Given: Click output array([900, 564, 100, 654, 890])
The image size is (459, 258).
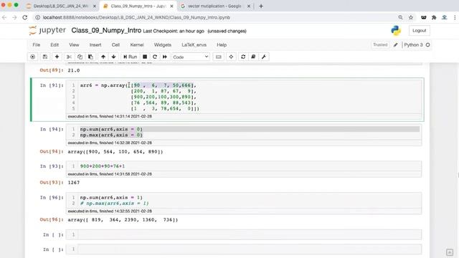Looking at the screenshot, I should (115, 151).
